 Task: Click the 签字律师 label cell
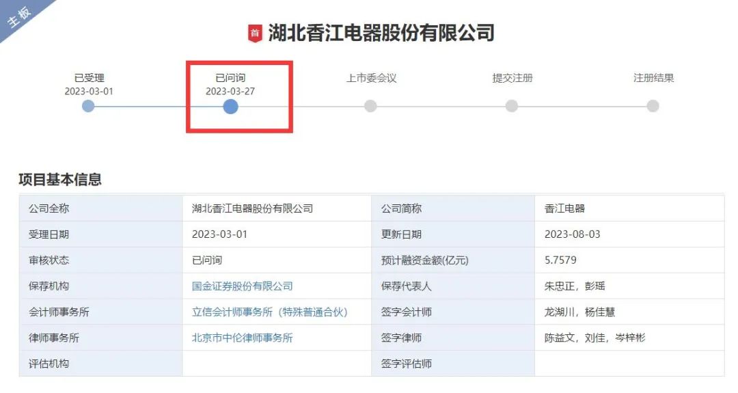[453, 338]
